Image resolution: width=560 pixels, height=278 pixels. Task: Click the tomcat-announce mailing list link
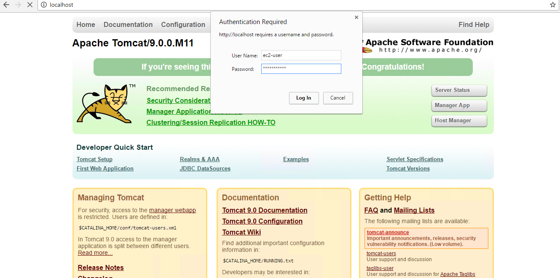(x=388, y=232)
